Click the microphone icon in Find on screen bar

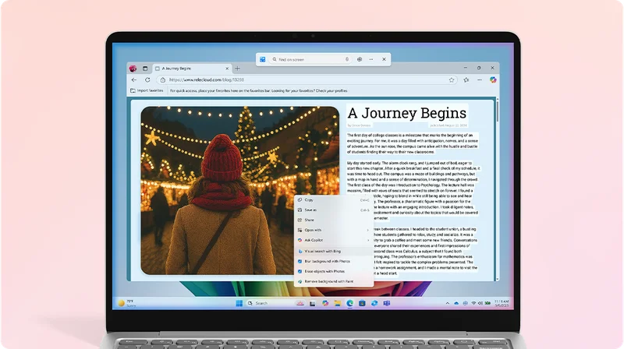(347, 60)
